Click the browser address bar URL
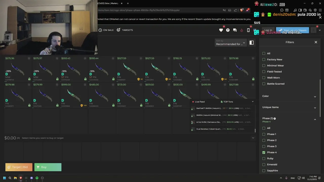Viewport: 324px width, 182px height. 139,10
